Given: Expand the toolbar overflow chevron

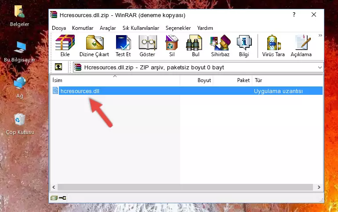Looking at the screenshot, I should click(x=320, y=35).
